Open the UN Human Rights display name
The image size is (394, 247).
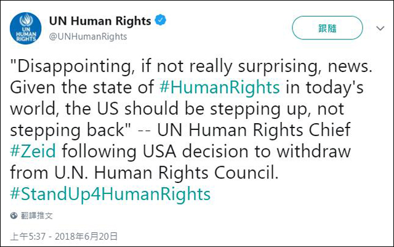[100, 21]
